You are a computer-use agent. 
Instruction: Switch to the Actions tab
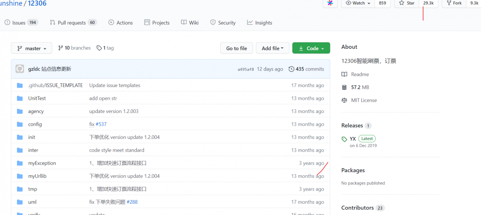(x=121, y=23)
